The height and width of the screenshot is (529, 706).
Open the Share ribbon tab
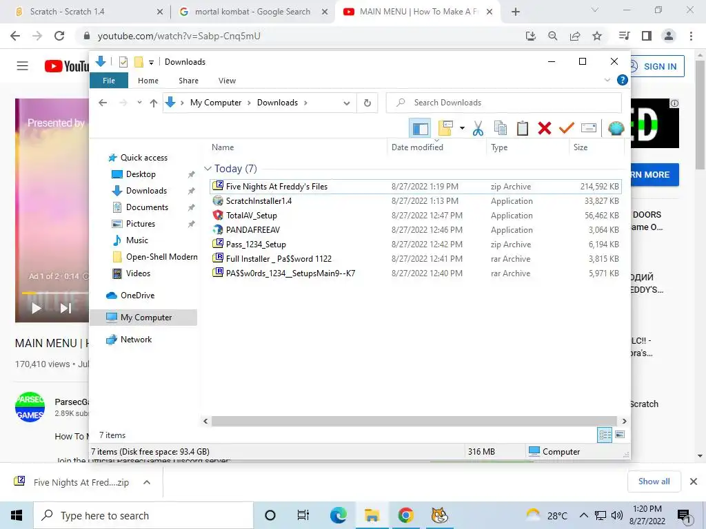[188, 81]
